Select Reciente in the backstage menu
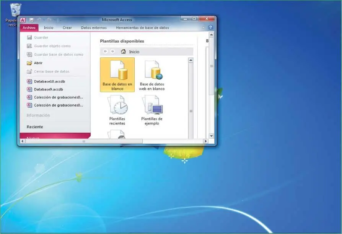342x234 pixels. click(35, 127)
